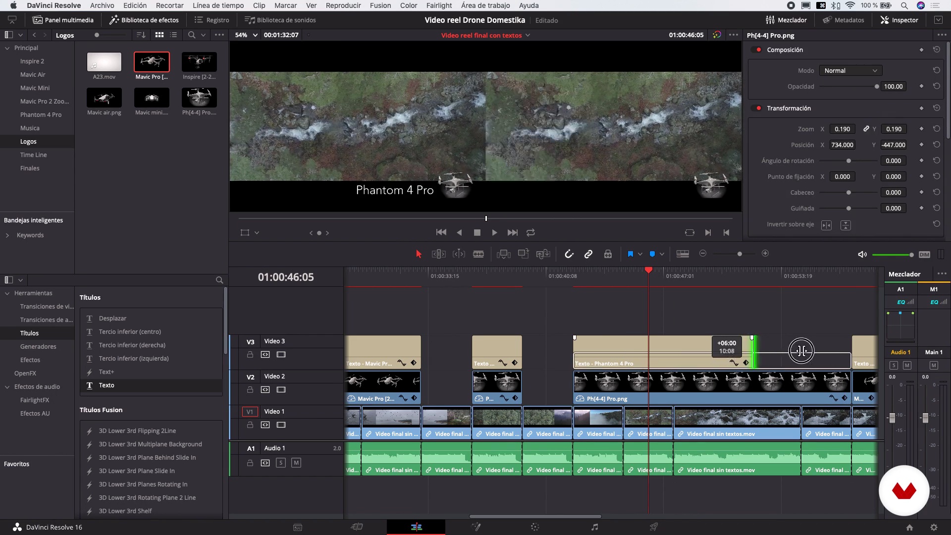This screenshot has height=535, width=951.
Task: Collapse the Herramientas tree
Action: 7,293
